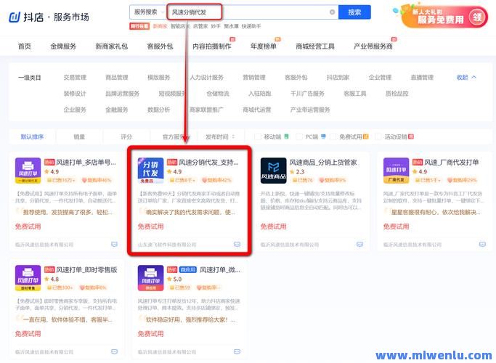Tick the 移动端 checkbox
Screen dimensions: 496x363
click(x=258, y=136)
